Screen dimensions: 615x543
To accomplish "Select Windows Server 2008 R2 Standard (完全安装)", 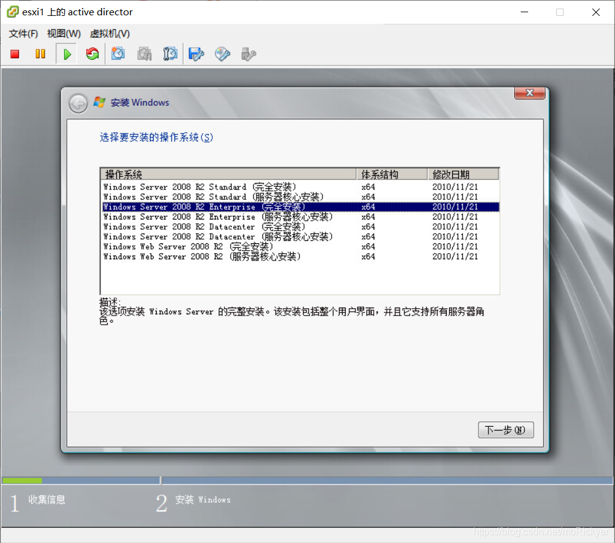I will pyautogui.click(x=300, y=187).
